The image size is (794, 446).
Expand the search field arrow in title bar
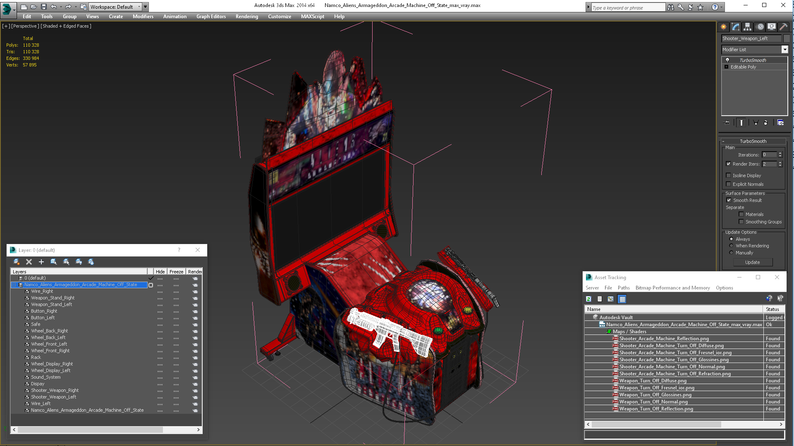tap(588, 7)
